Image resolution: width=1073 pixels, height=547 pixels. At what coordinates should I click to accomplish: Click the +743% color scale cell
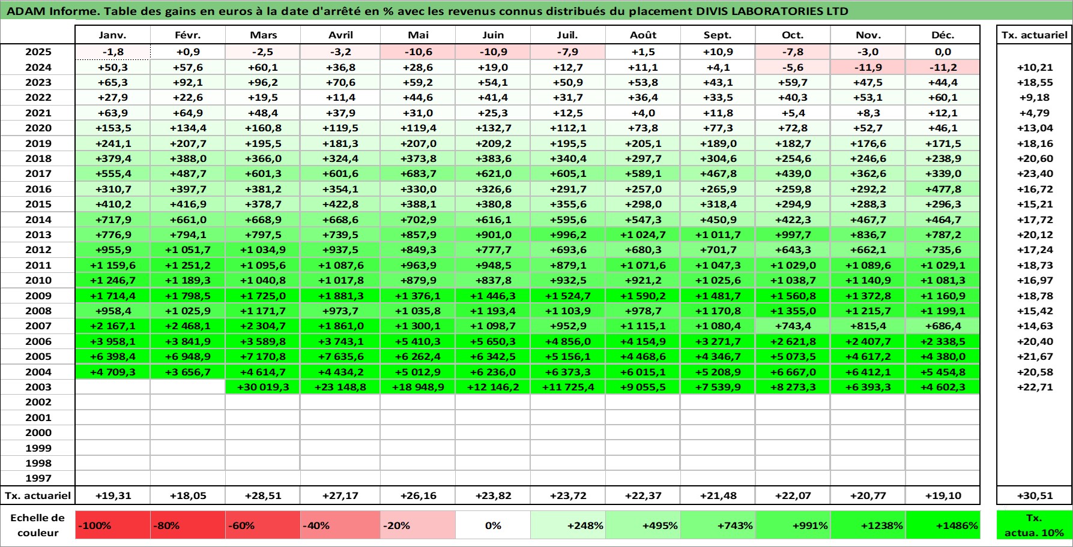[718, 525]
